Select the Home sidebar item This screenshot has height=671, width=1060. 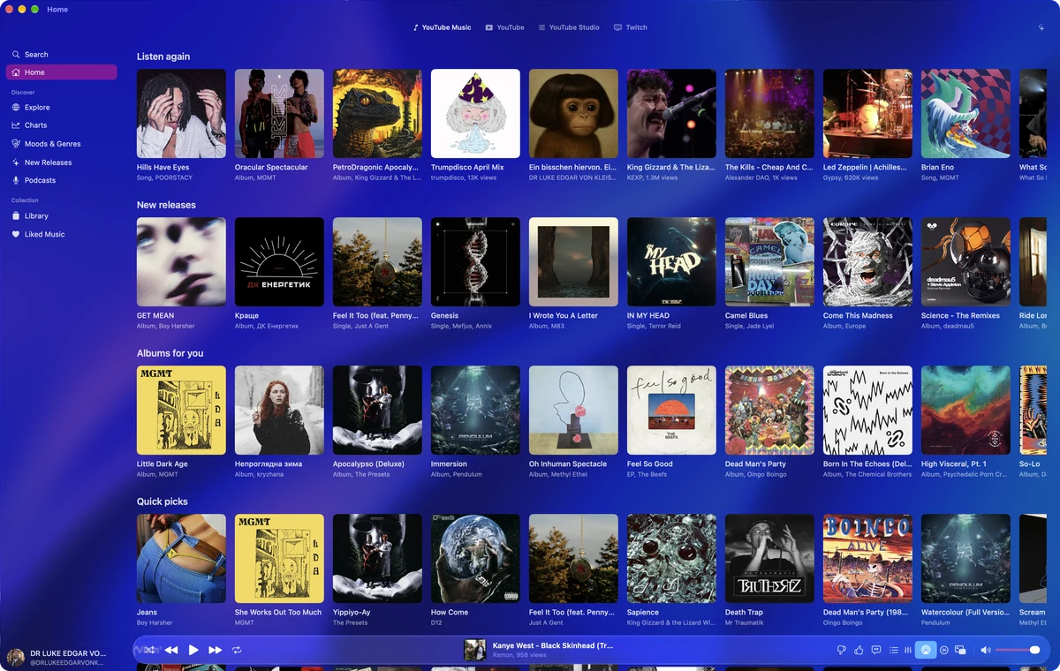pos(61,72)
